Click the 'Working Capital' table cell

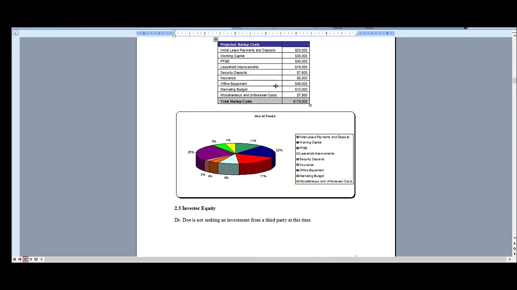click(x=250, y=56)
